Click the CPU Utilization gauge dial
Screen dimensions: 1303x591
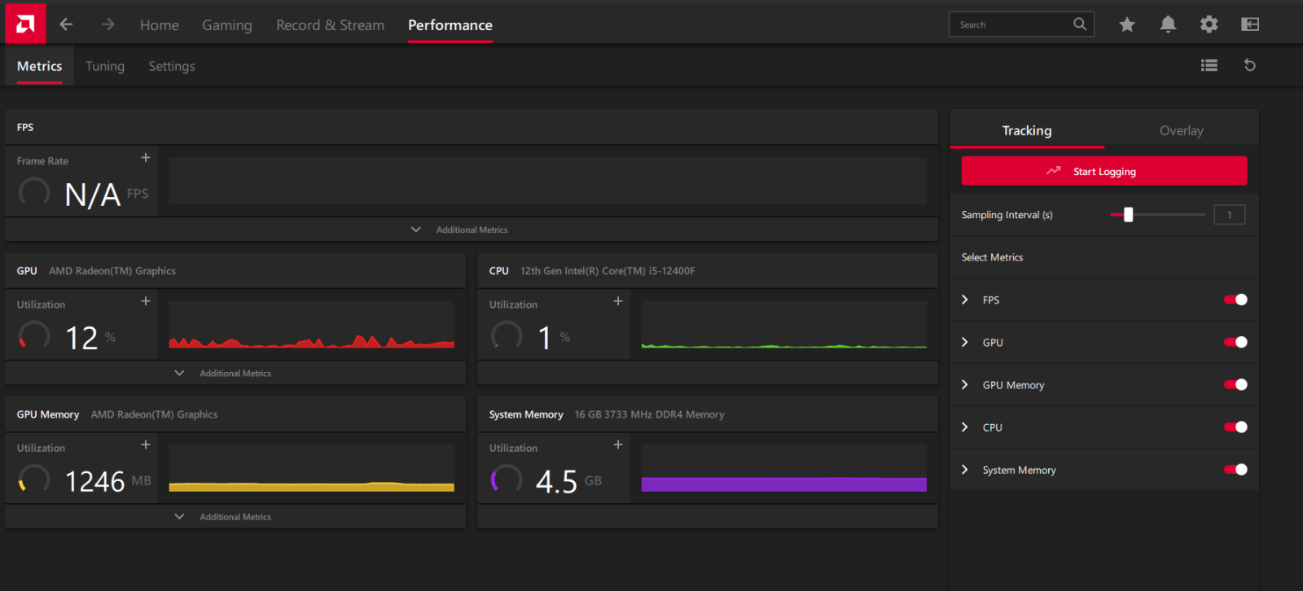[x=507, y=336]
